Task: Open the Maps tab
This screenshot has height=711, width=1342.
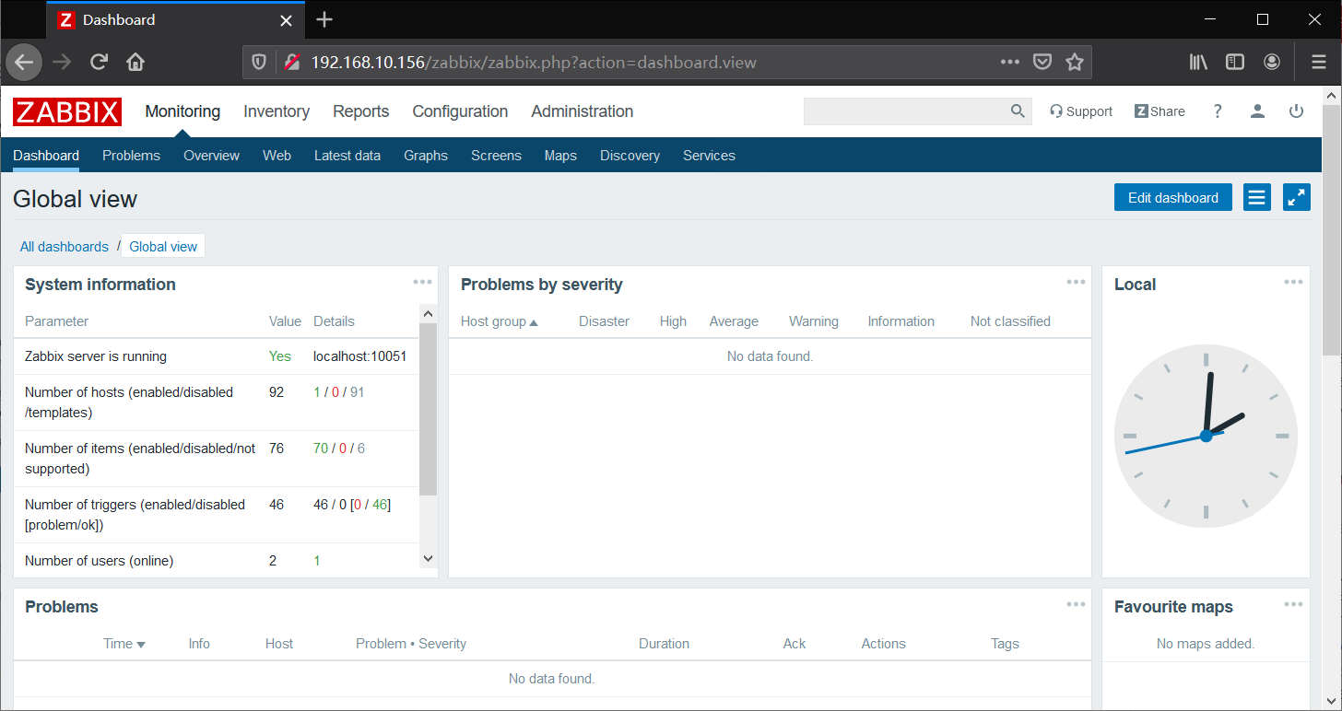Action: (x=560, y=156)
